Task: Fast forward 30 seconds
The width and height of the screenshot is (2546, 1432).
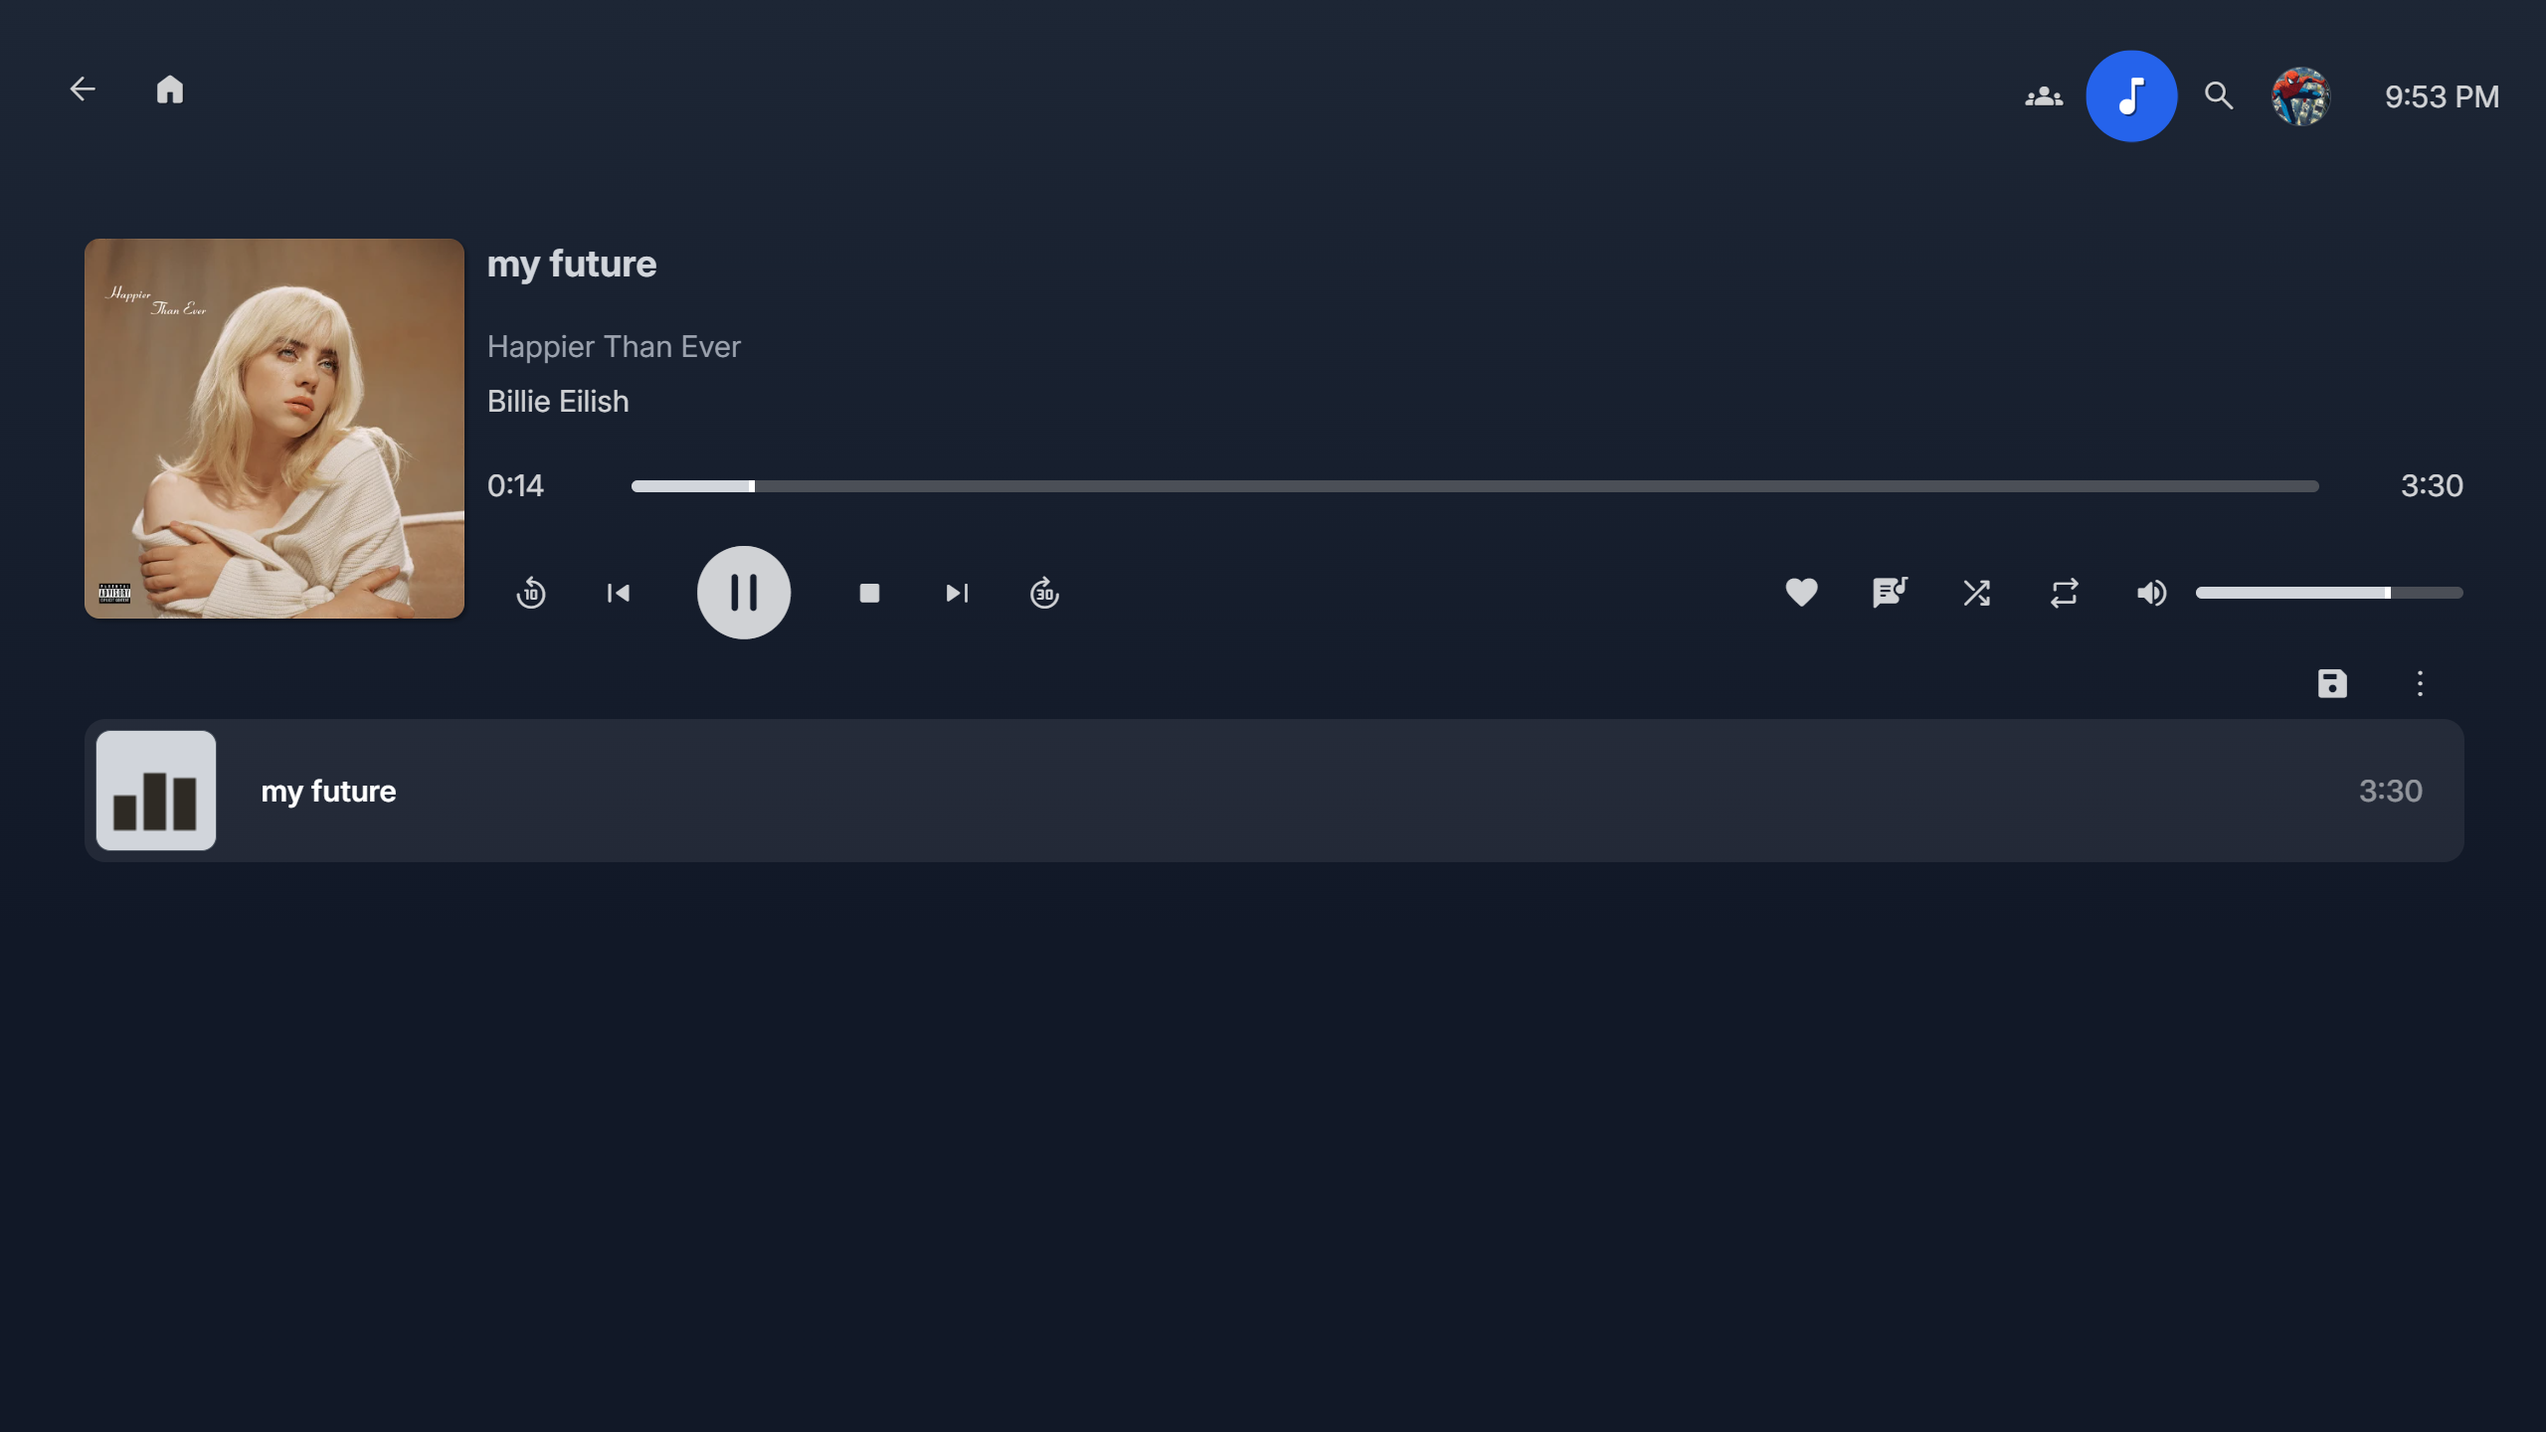Action: click(x=1044, y=593)
